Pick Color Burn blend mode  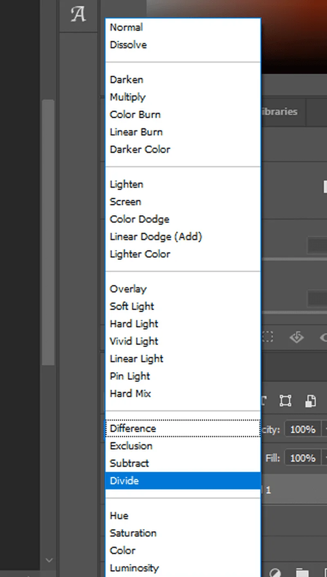[183, 115]
